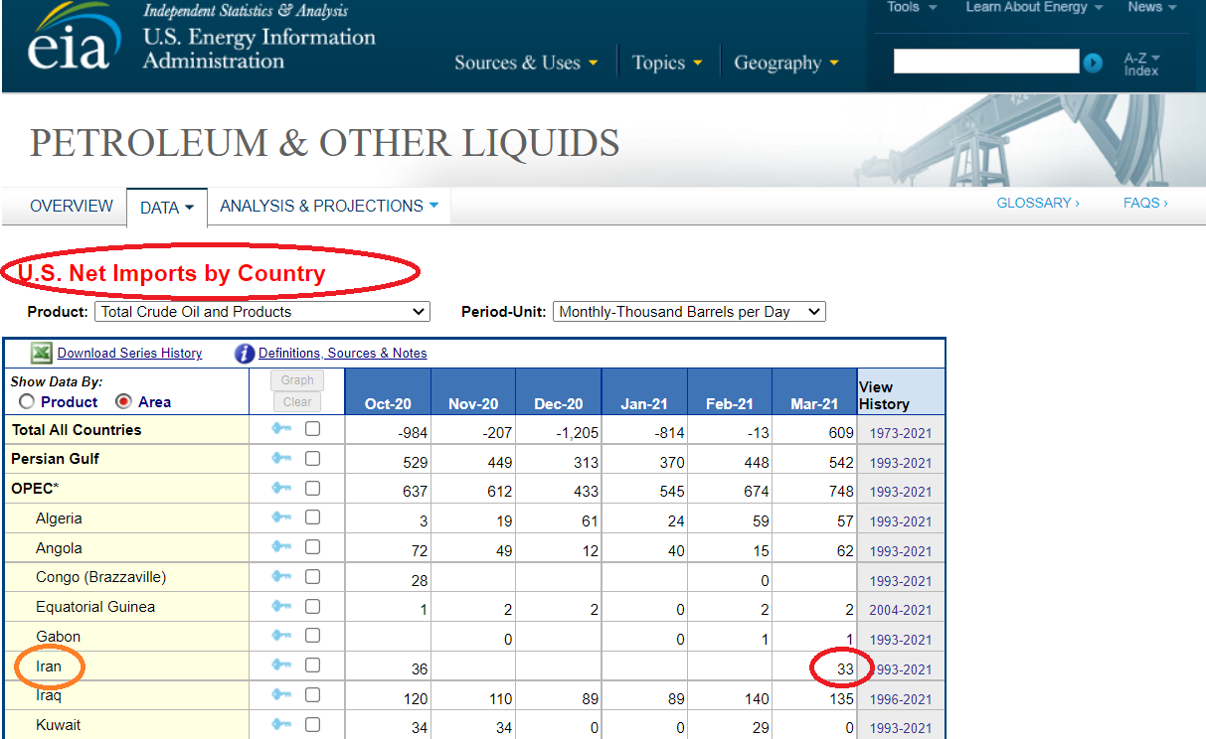Open the Analysis & Projections tab
The height and width of the screenshot is (739, 1206).
point(329,207)
